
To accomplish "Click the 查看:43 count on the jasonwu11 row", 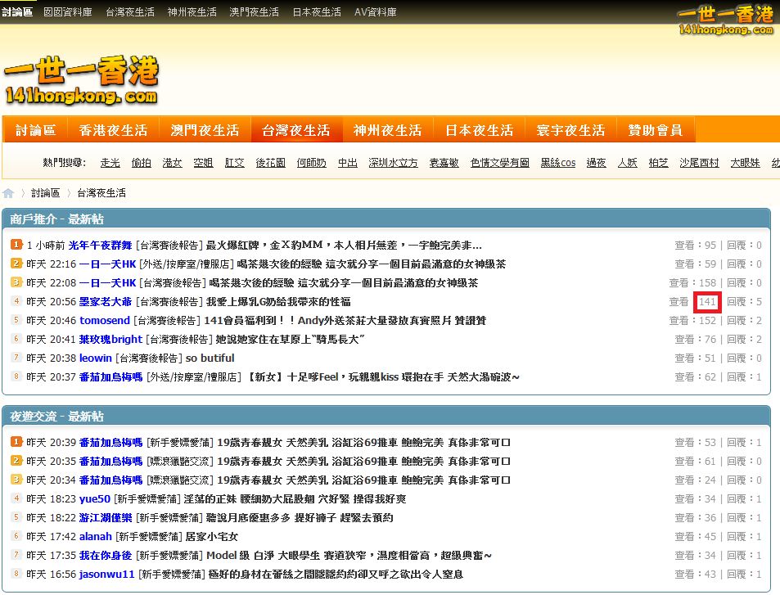I will (696, 575).
